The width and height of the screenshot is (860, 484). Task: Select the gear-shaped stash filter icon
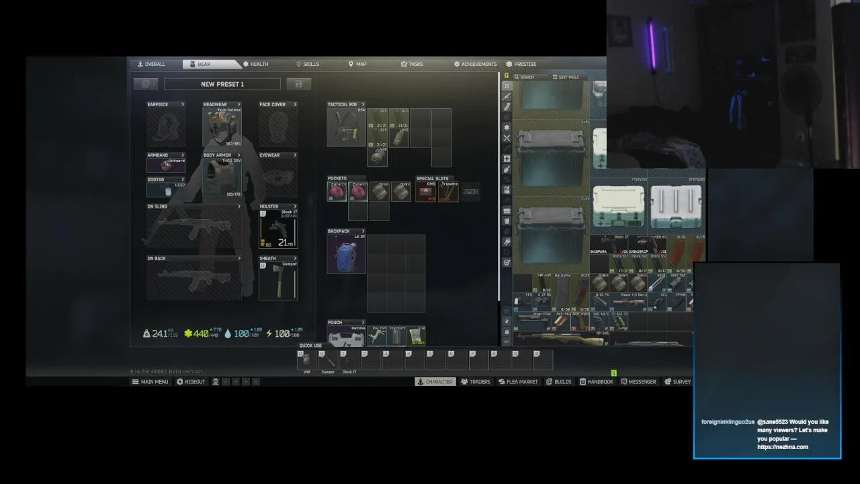tap(507, 127)
